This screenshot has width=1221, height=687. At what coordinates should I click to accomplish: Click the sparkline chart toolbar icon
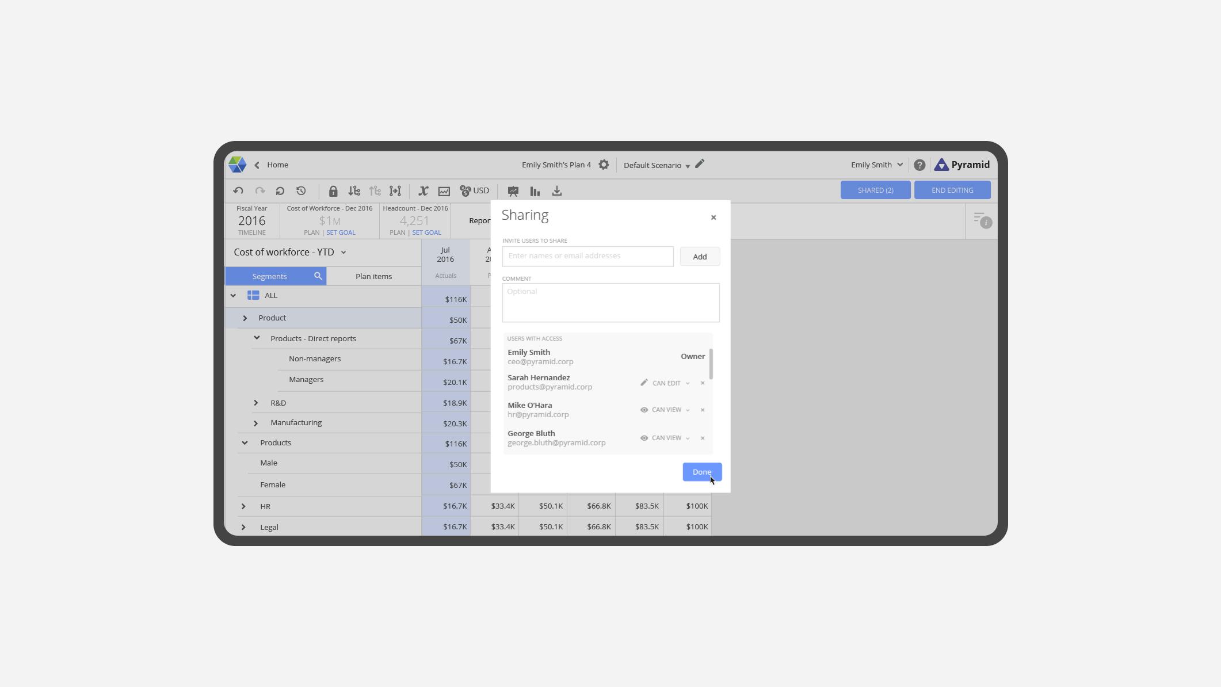444,190
